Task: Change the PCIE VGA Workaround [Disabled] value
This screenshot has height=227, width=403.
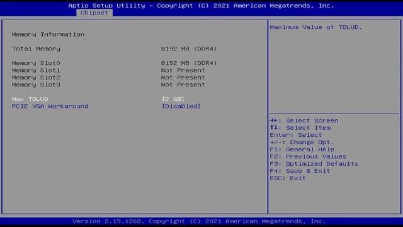Action: tap(181, 107)
